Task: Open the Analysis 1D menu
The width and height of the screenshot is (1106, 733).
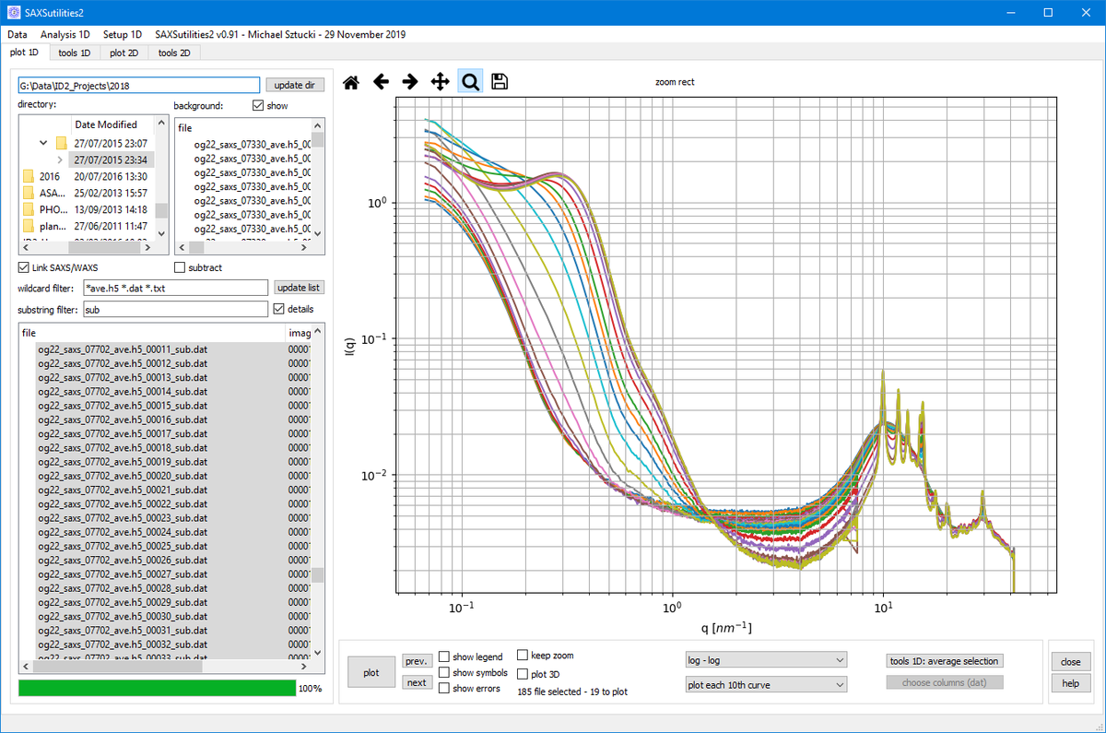Action: click(65, 34)
